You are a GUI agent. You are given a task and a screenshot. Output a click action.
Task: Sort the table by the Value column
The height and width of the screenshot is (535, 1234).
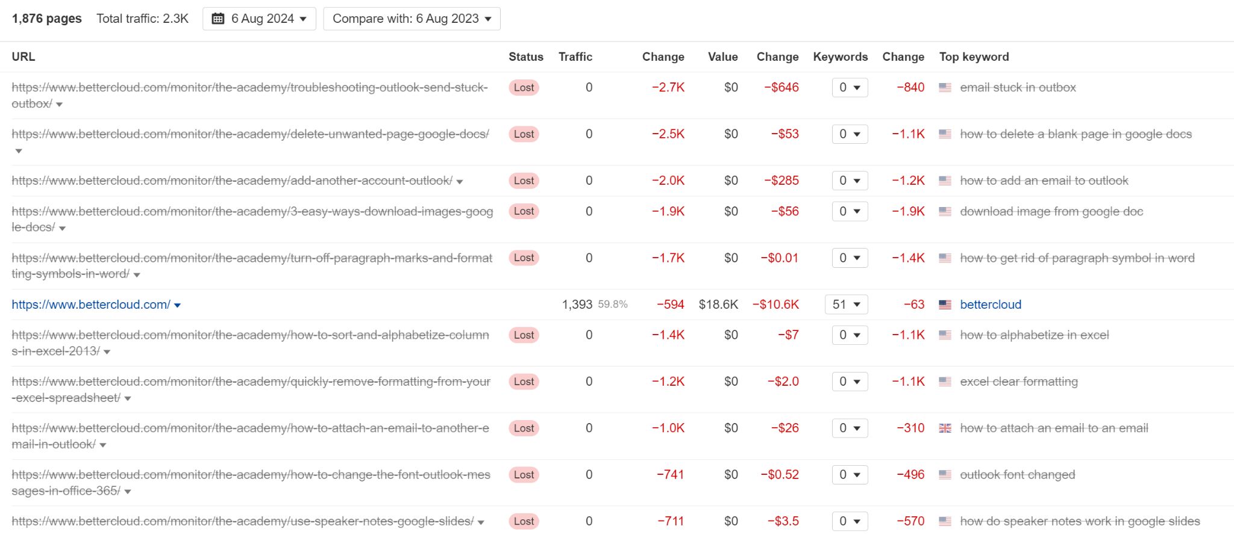pos(722,57)
